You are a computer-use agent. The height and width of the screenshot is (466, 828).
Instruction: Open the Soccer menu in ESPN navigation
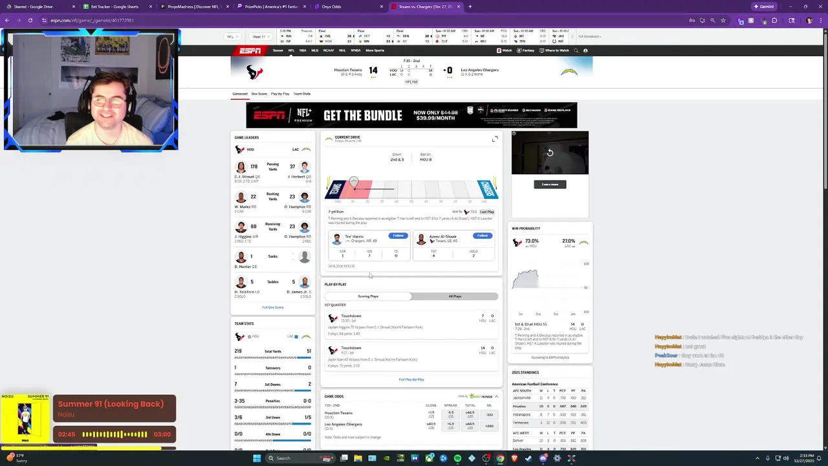click(x=278, y=50)
